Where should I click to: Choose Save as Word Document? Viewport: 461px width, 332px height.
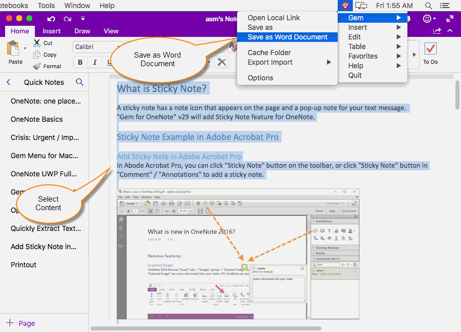pyautogui.click(x=287, y=37)
